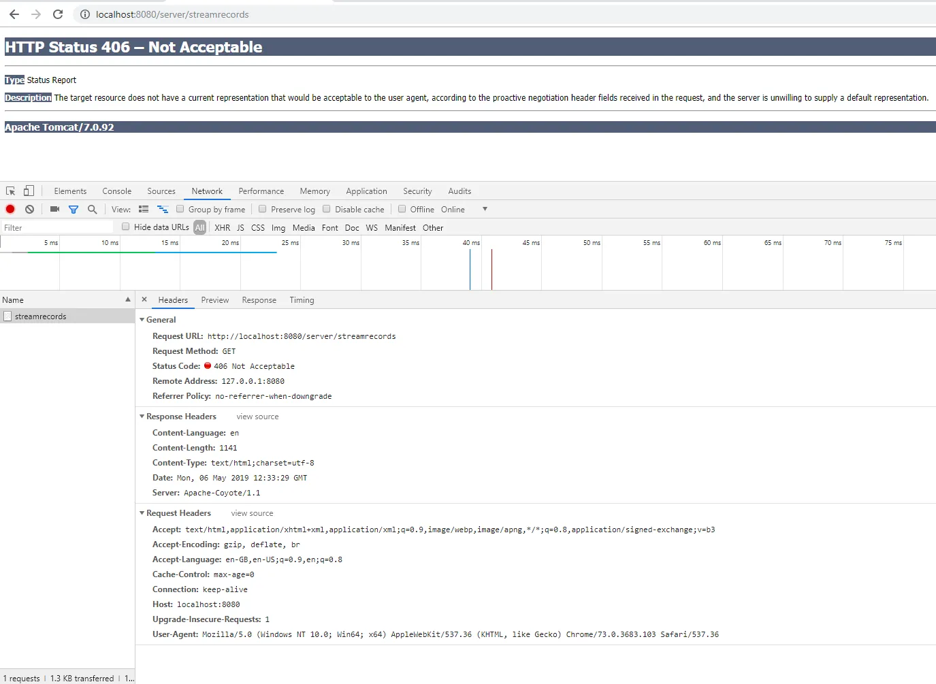
Task: Check the Disable cache option
Action: click(x=327, y=209)
